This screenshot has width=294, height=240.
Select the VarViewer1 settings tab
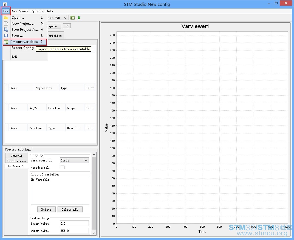point(16,166)
